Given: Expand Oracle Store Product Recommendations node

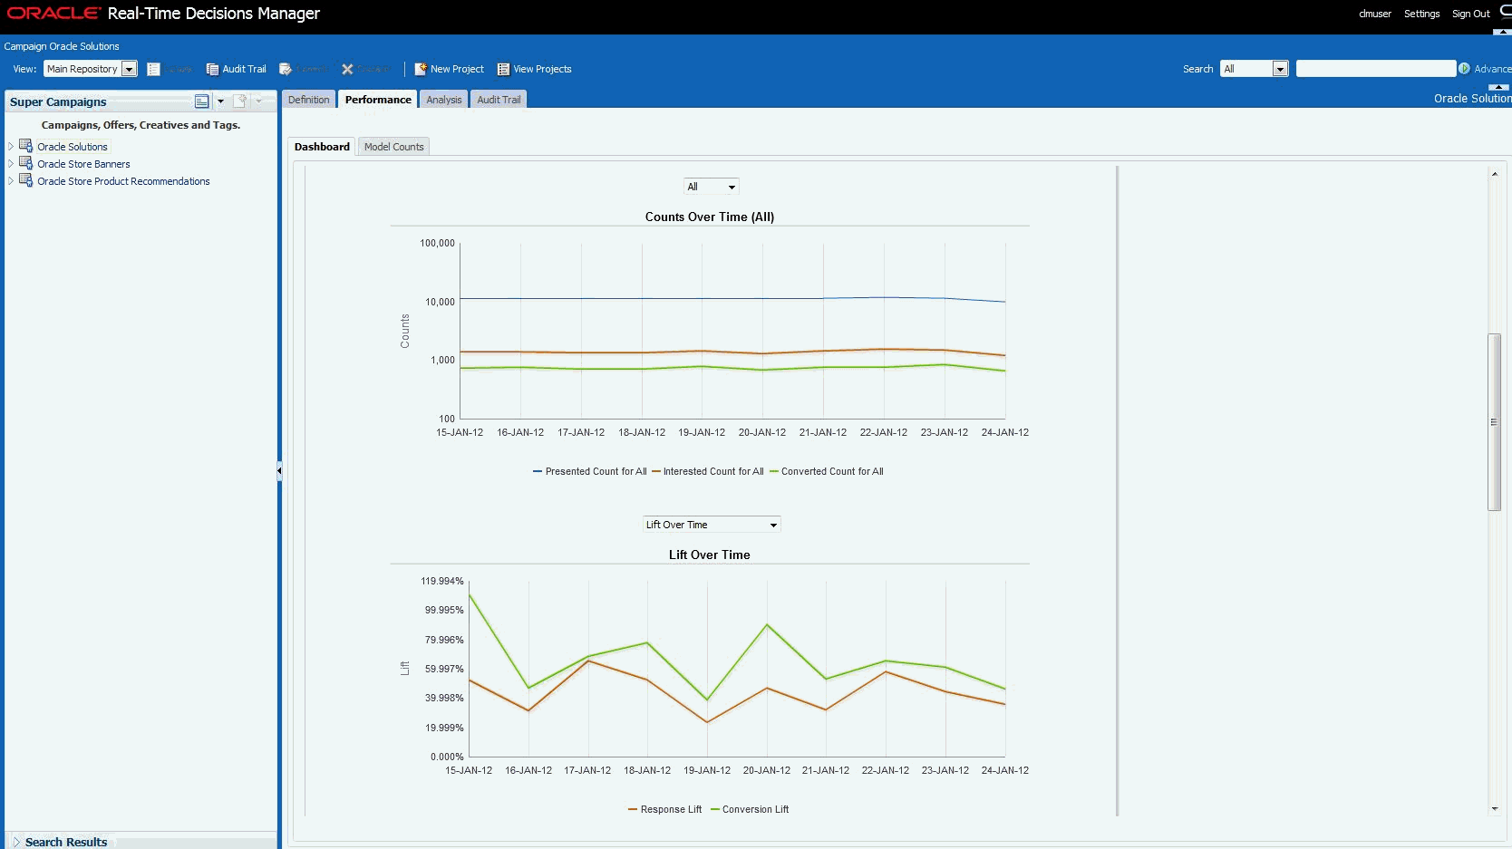Looking at the screenshot, I should pyautogui.click(x=11, y=180).
